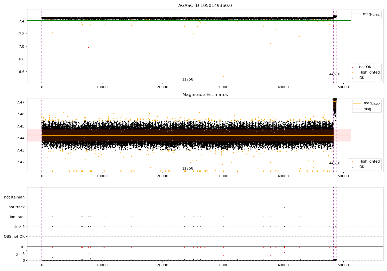Click the 'Ion. rad.' row label
The width and height of the screenshot is (387, 271).
17,217
